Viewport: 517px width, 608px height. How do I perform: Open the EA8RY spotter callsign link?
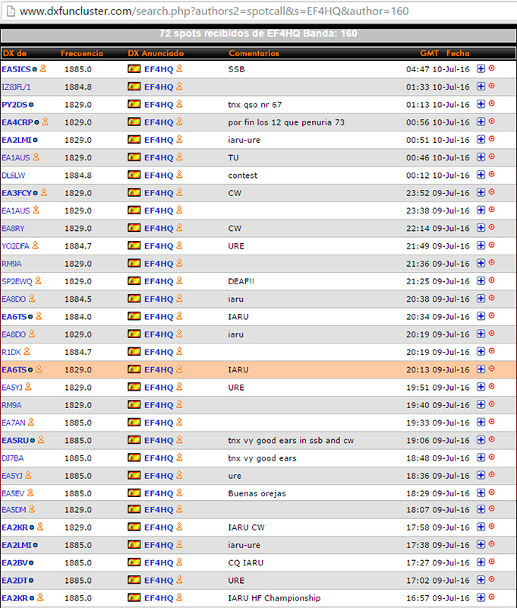(x=13, y=229)
